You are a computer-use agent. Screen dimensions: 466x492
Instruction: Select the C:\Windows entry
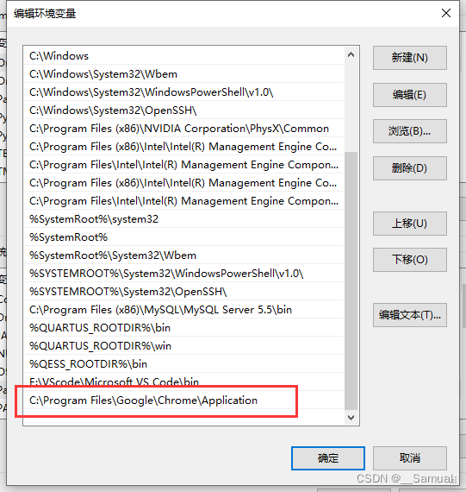tap(183, 56)
